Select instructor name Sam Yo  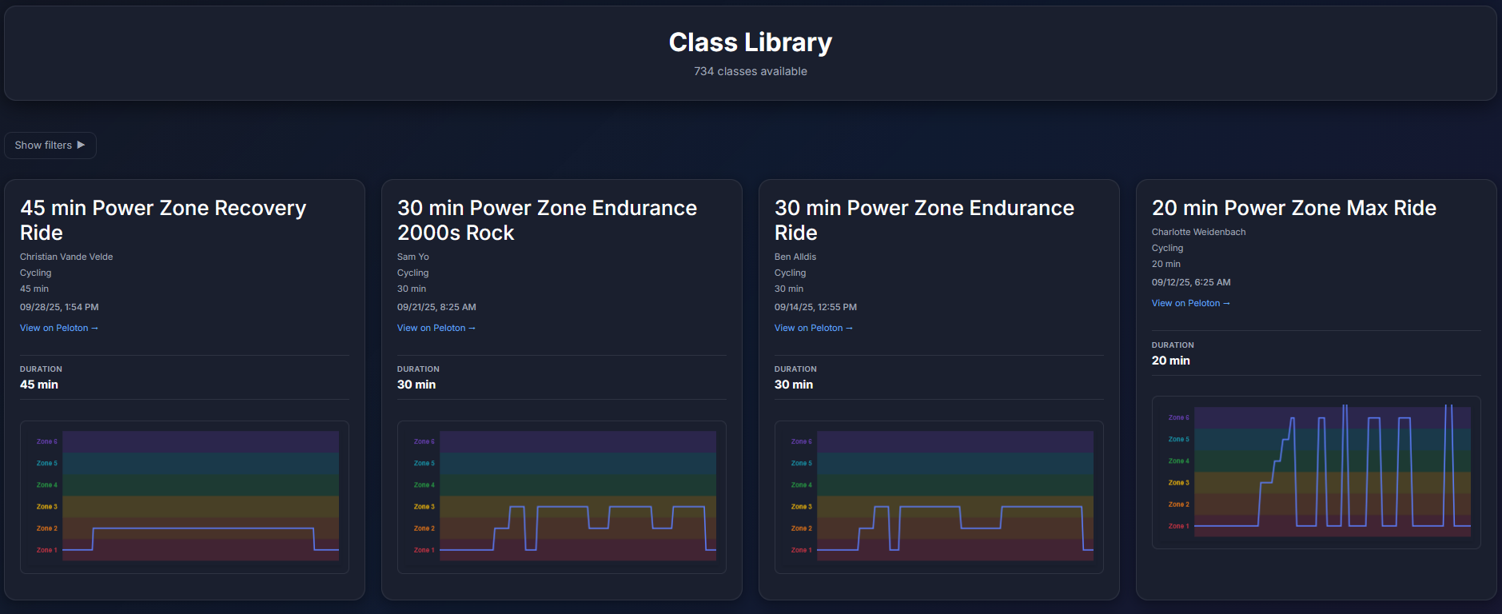[x=413, y=257]
